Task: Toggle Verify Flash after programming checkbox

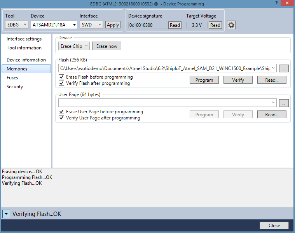Action: coord(61,83)
